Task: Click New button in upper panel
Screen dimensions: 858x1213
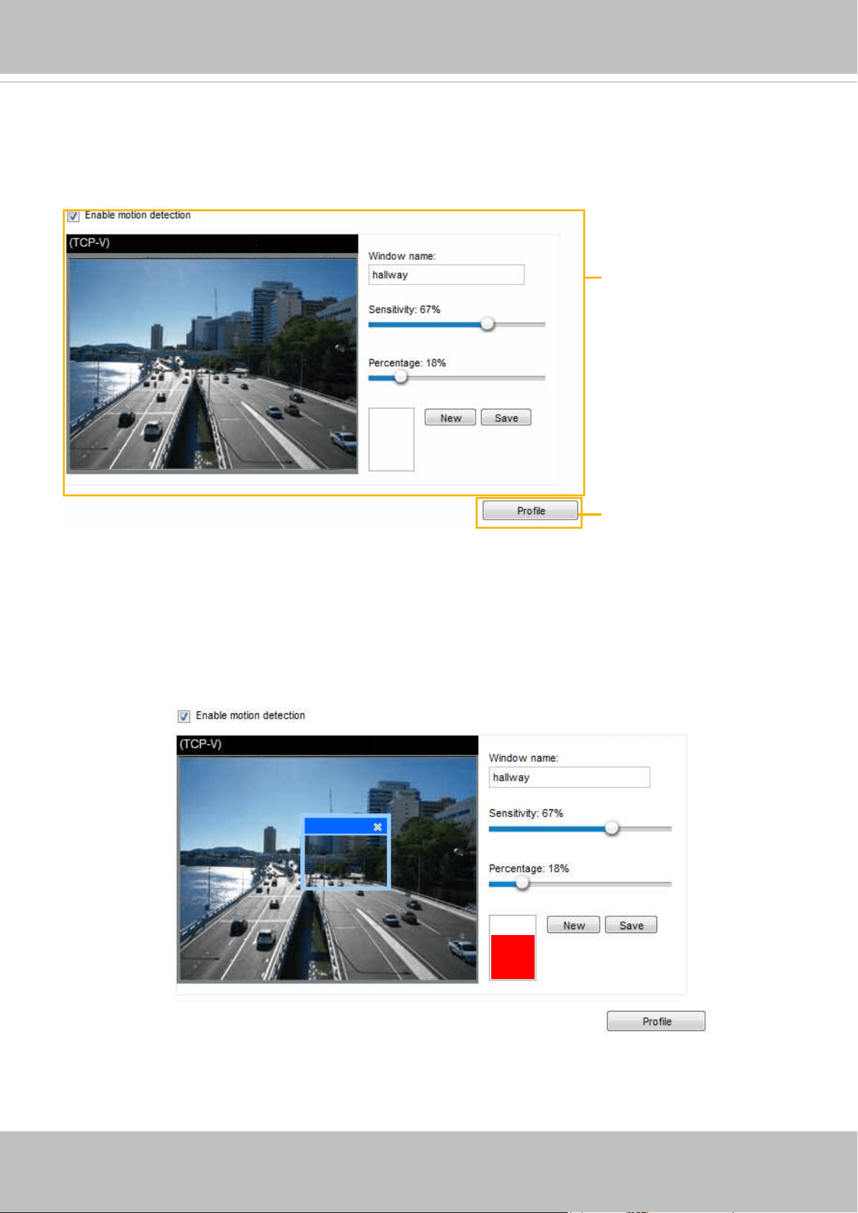Action: point(450,418)
